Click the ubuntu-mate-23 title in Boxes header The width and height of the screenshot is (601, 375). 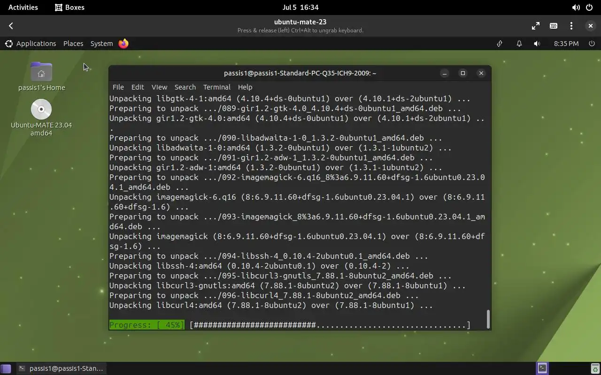point(300,22)
